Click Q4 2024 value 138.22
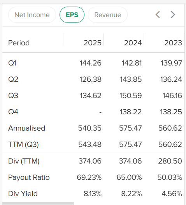This screenshot has height=205, width=186. 131,112
